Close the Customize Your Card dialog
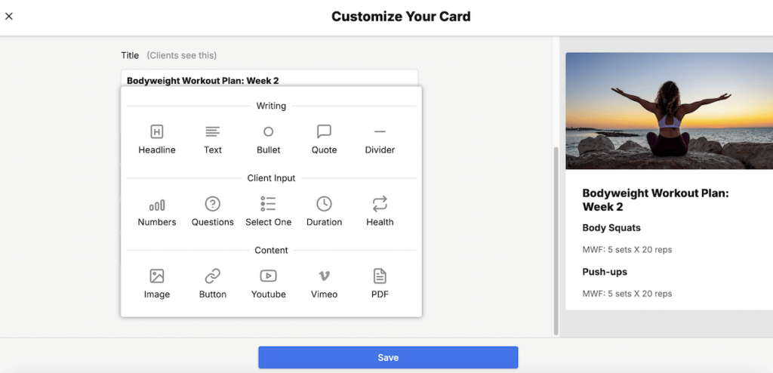 coord(9,16)
